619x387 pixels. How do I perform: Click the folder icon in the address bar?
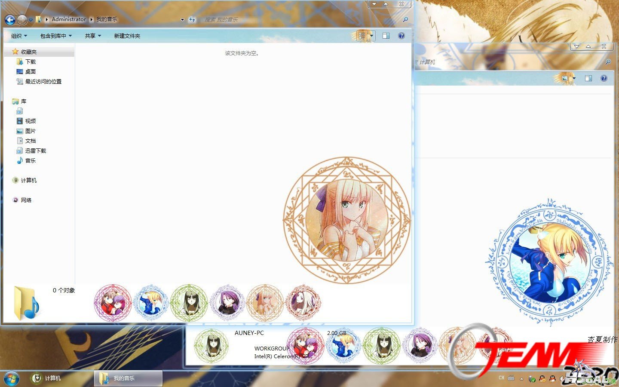click(x=39, y=19)
